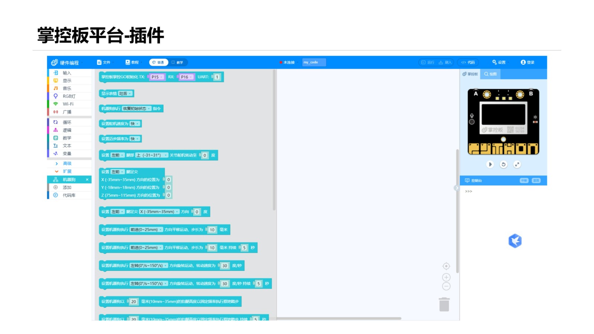Switch to 教学 mode
The image size is (594, 334).
tap(177, 62)
